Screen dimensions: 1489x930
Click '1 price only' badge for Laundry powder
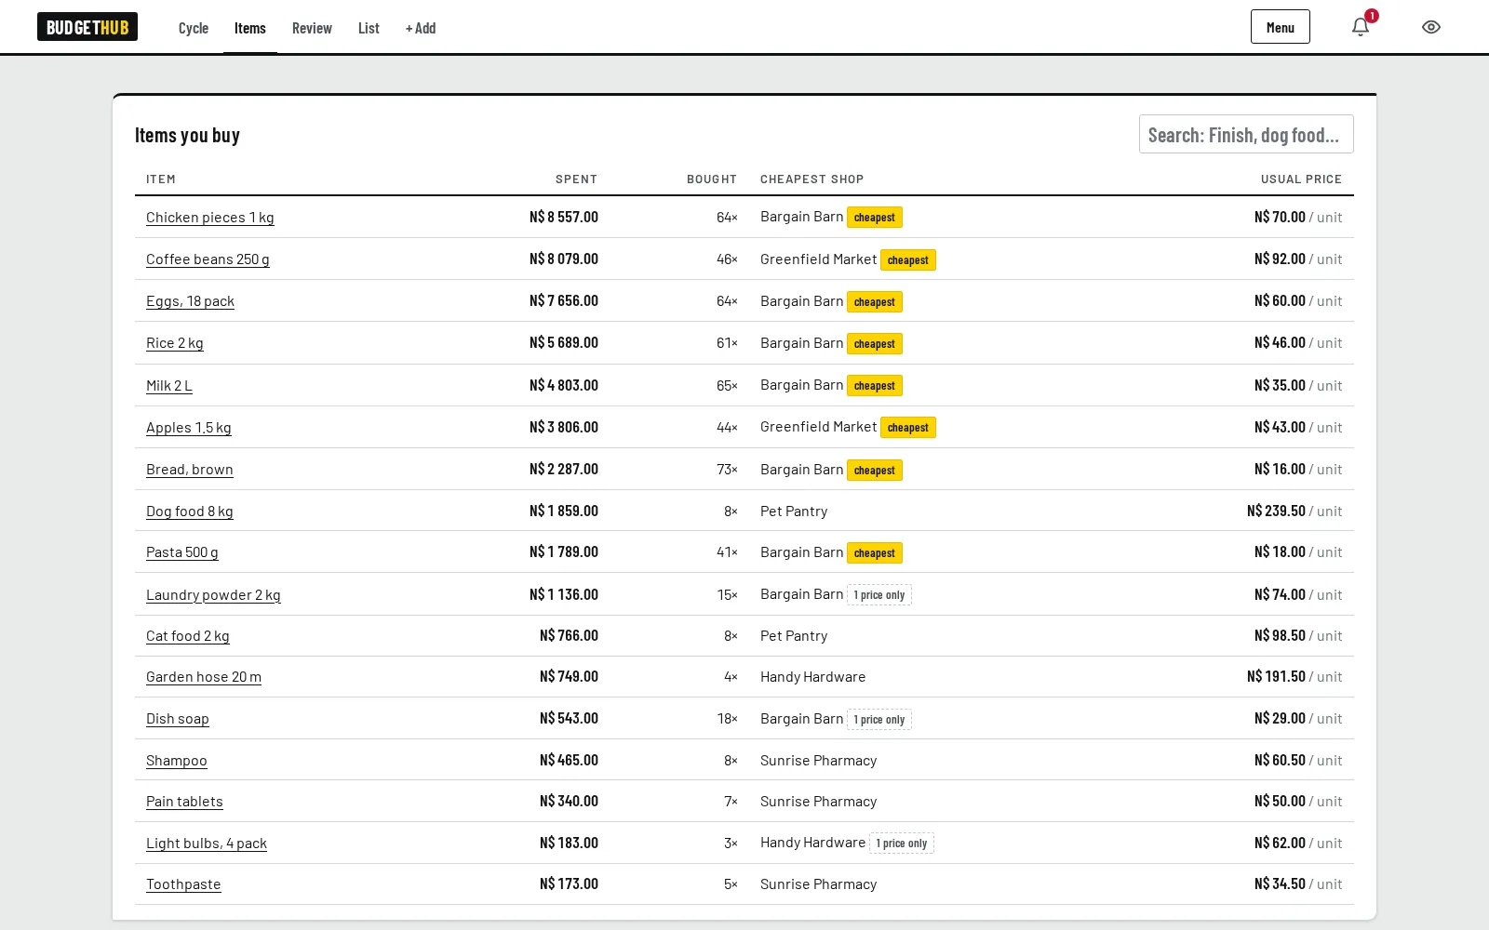(x=879, y=595)
